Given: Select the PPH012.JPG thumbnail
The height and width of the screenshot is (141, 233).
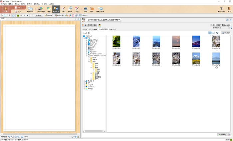Looking at the screenshot, I should click(x=116, y=42).
